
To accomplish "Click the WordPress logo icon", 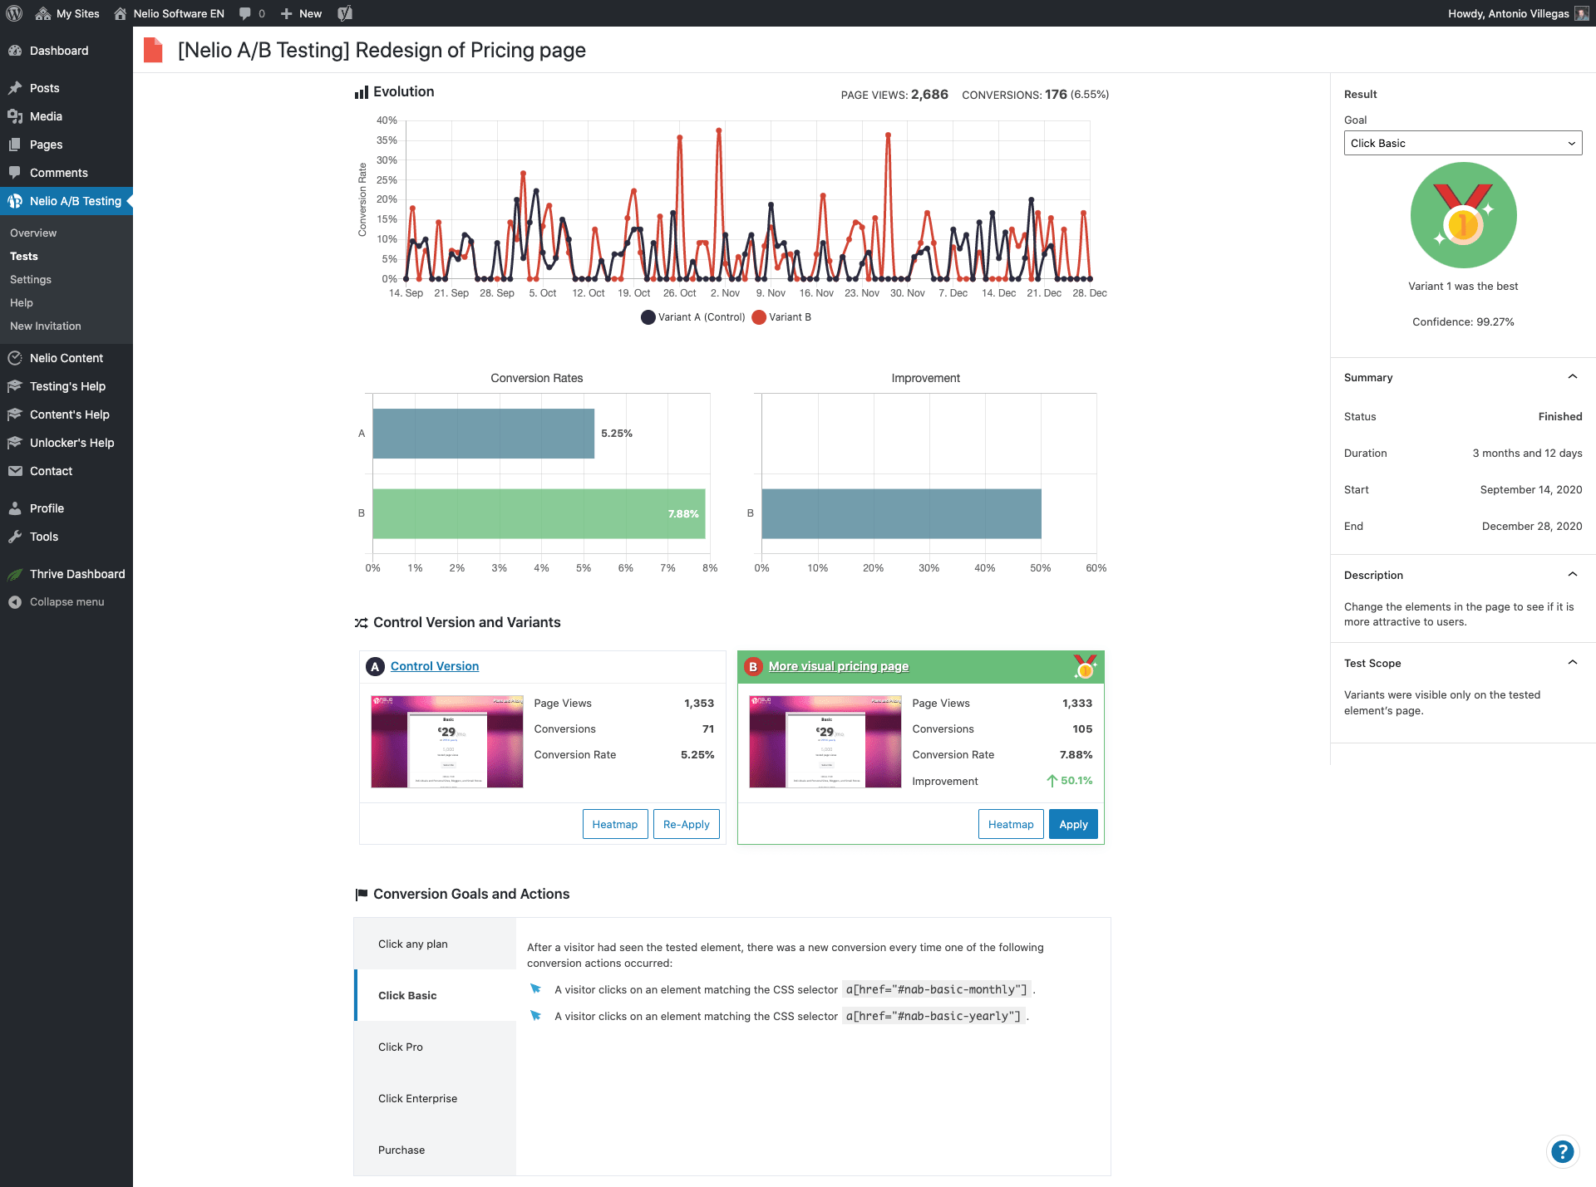I will 14,13.
